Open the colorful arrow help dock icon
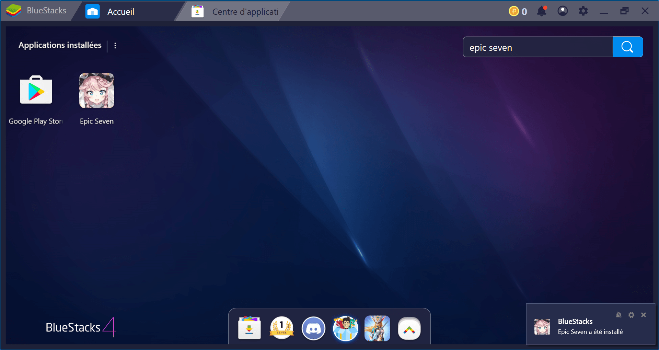The width and height of the screenshot is (659, 350). click(x=409, y=329)
